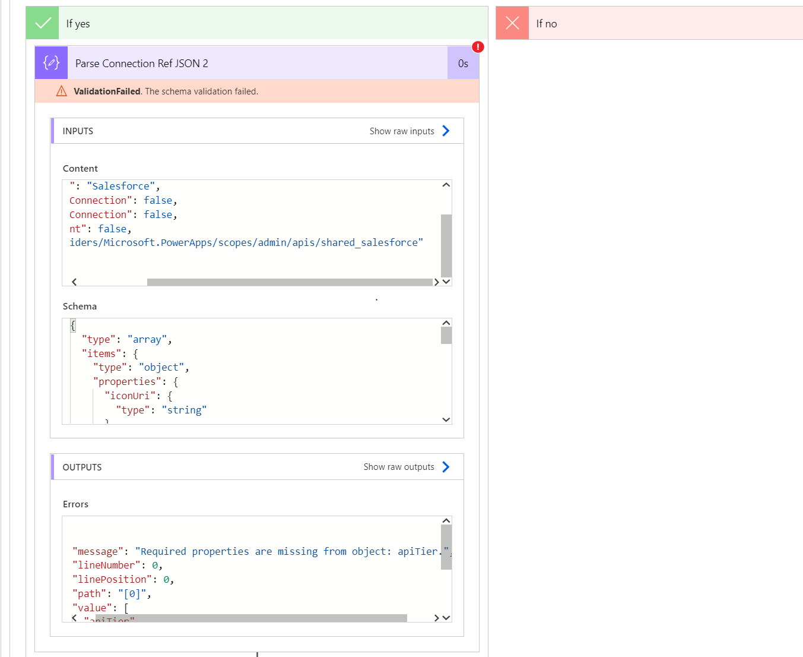
Task: Click the Errors box scroll-up arrow
Action: [446, 521]
